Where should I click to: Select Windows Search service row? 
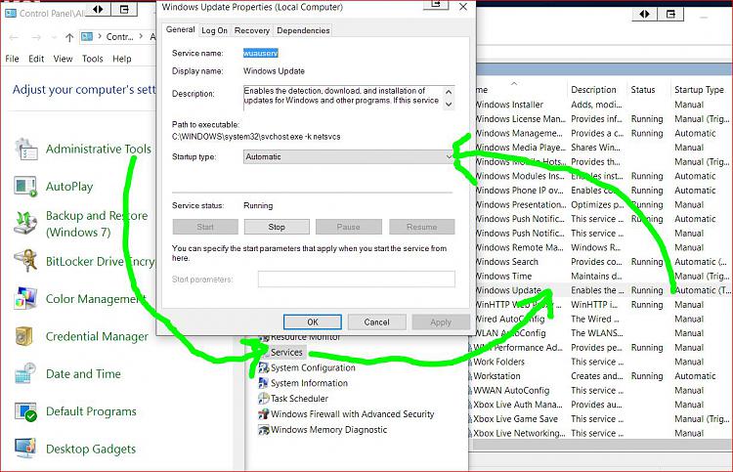click(604, 262)
